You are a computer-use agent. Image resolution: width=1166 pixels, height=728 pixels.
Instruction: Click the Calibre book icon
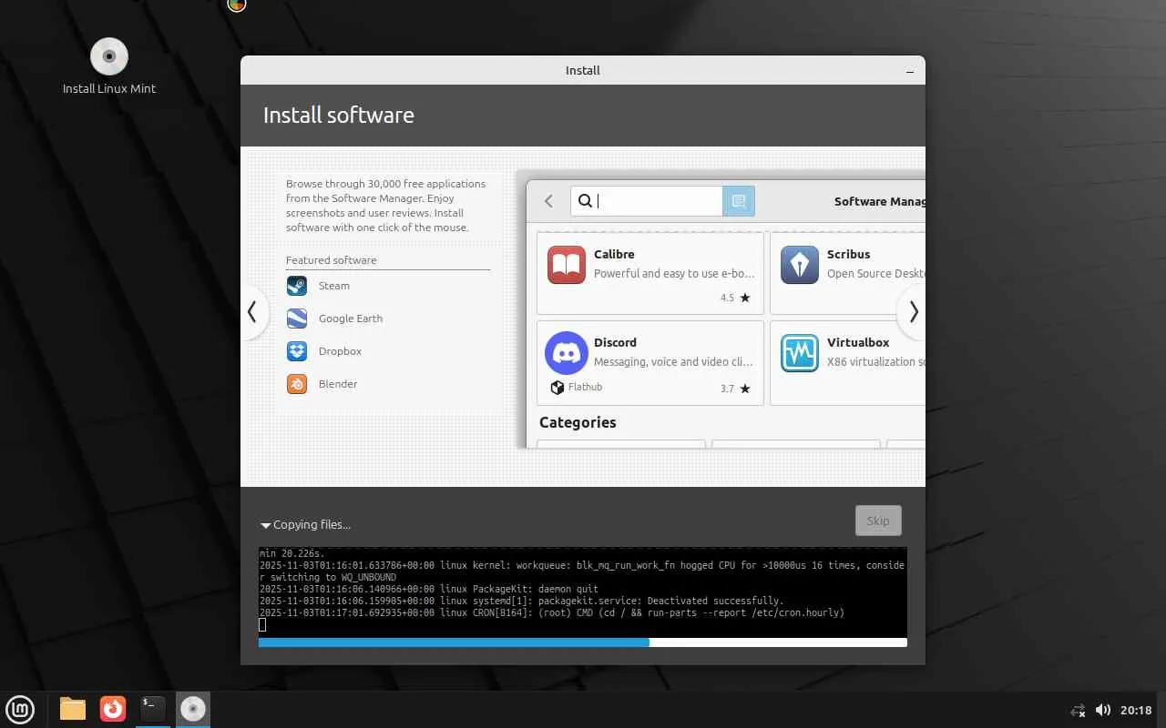(567, 265)
